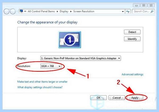
Task: Click the control panel icon in address bar
Action: click(21, 11)
